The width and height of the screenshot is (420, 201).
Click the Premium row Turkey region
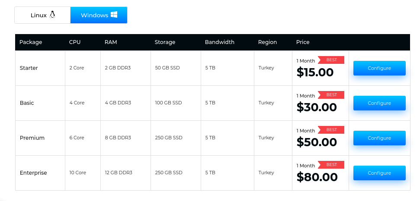click(266, 138)
